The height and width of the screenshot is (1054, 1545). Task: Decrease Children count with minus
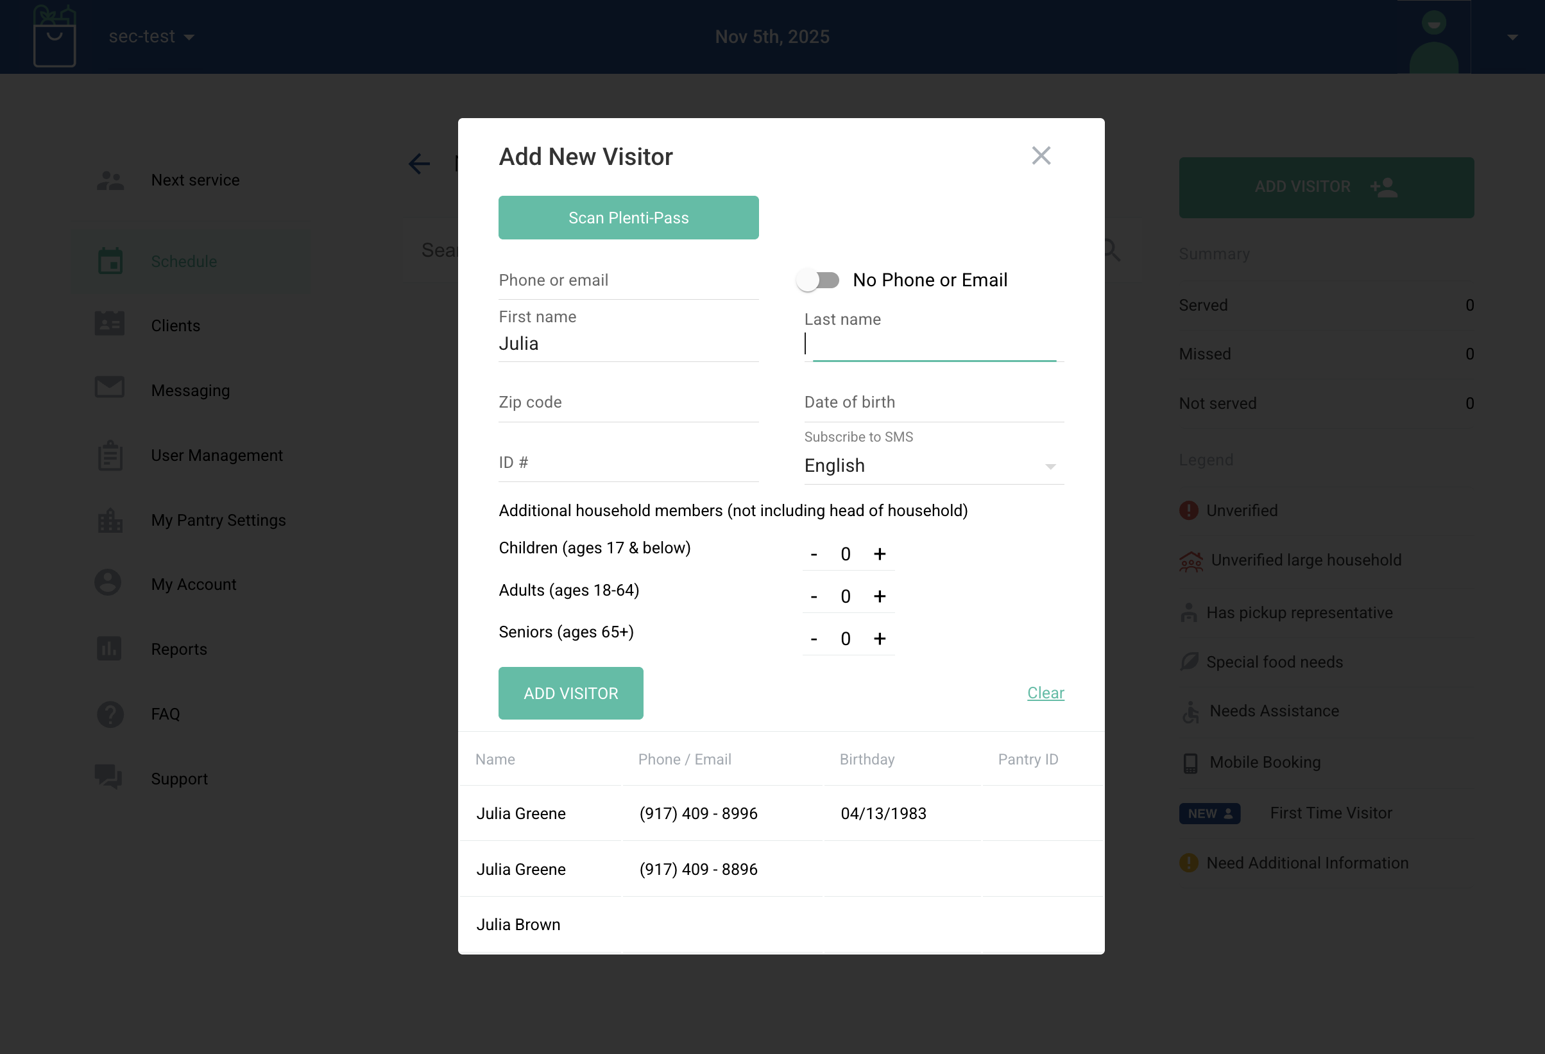pos(814,555)
